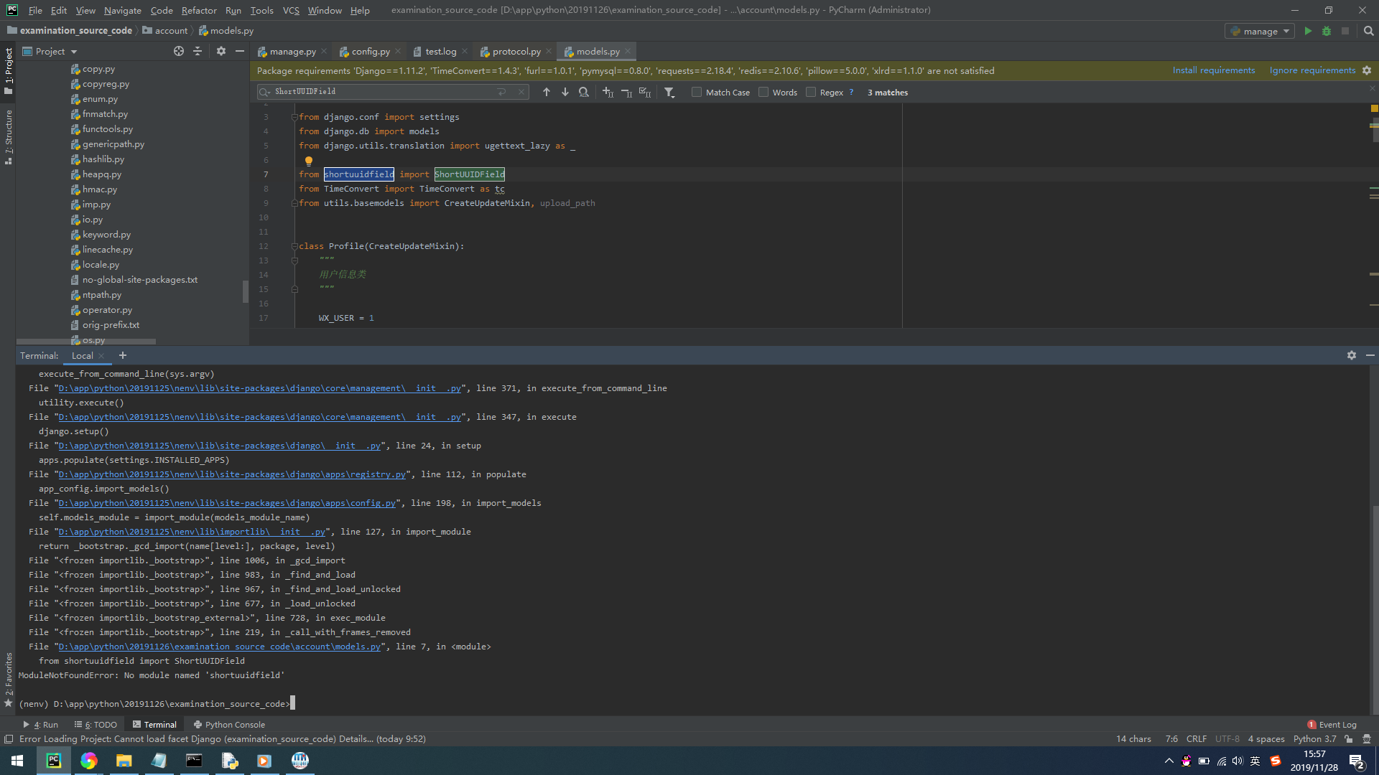Viewport: 1379px width, 775px height.
Task: Select all occurrences icon in find bar
Action: point(645,92)
